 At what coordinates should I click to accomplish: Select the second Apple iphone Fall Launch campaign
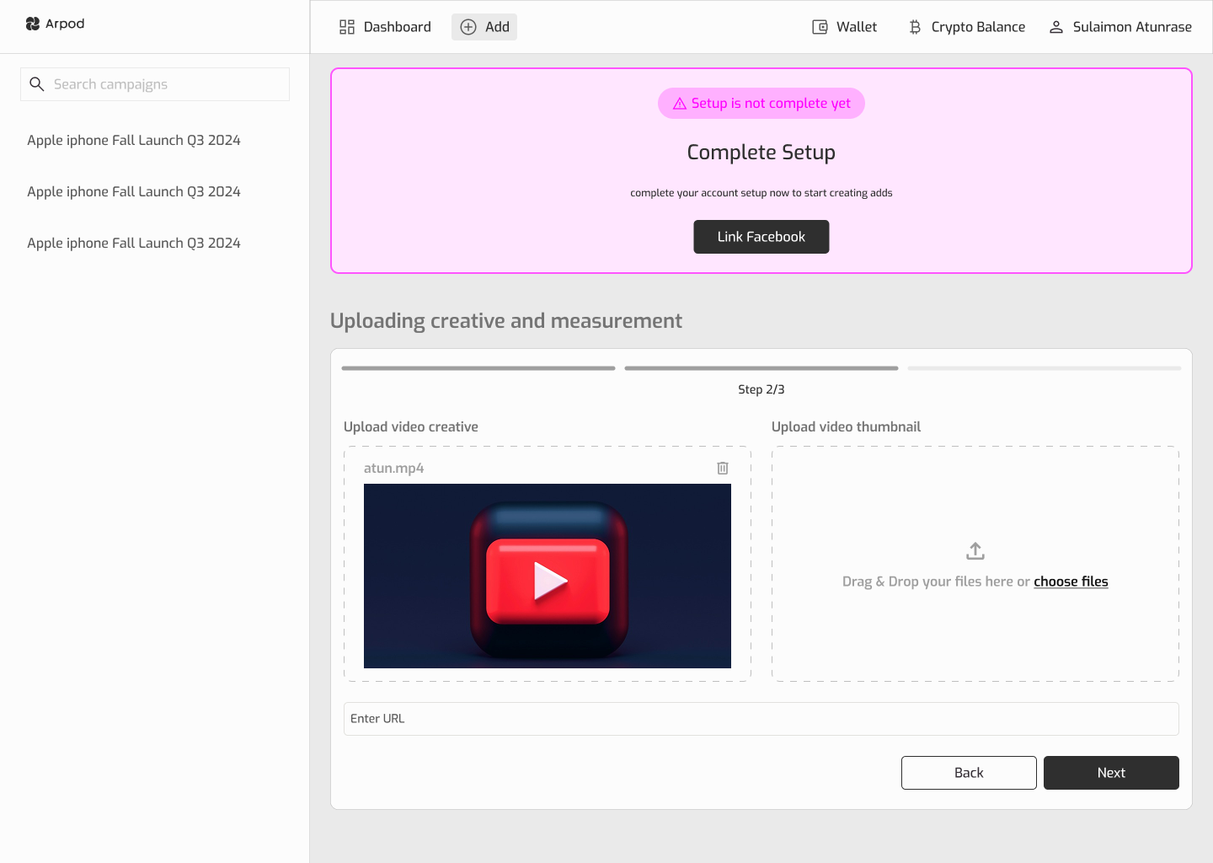pyautogui.click(x=134, y=192)
